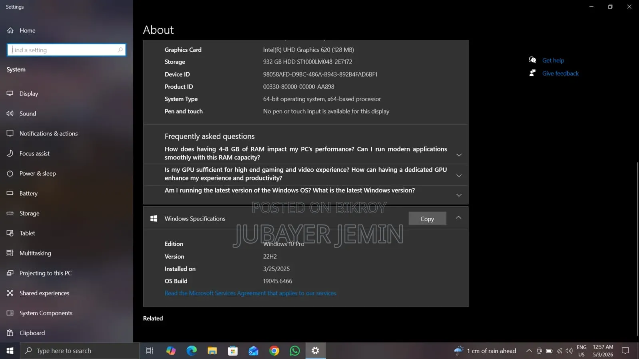Click the Storage sidebar icon
The height and width of the screenshot is (359, 639).
[x=10, y=213]
